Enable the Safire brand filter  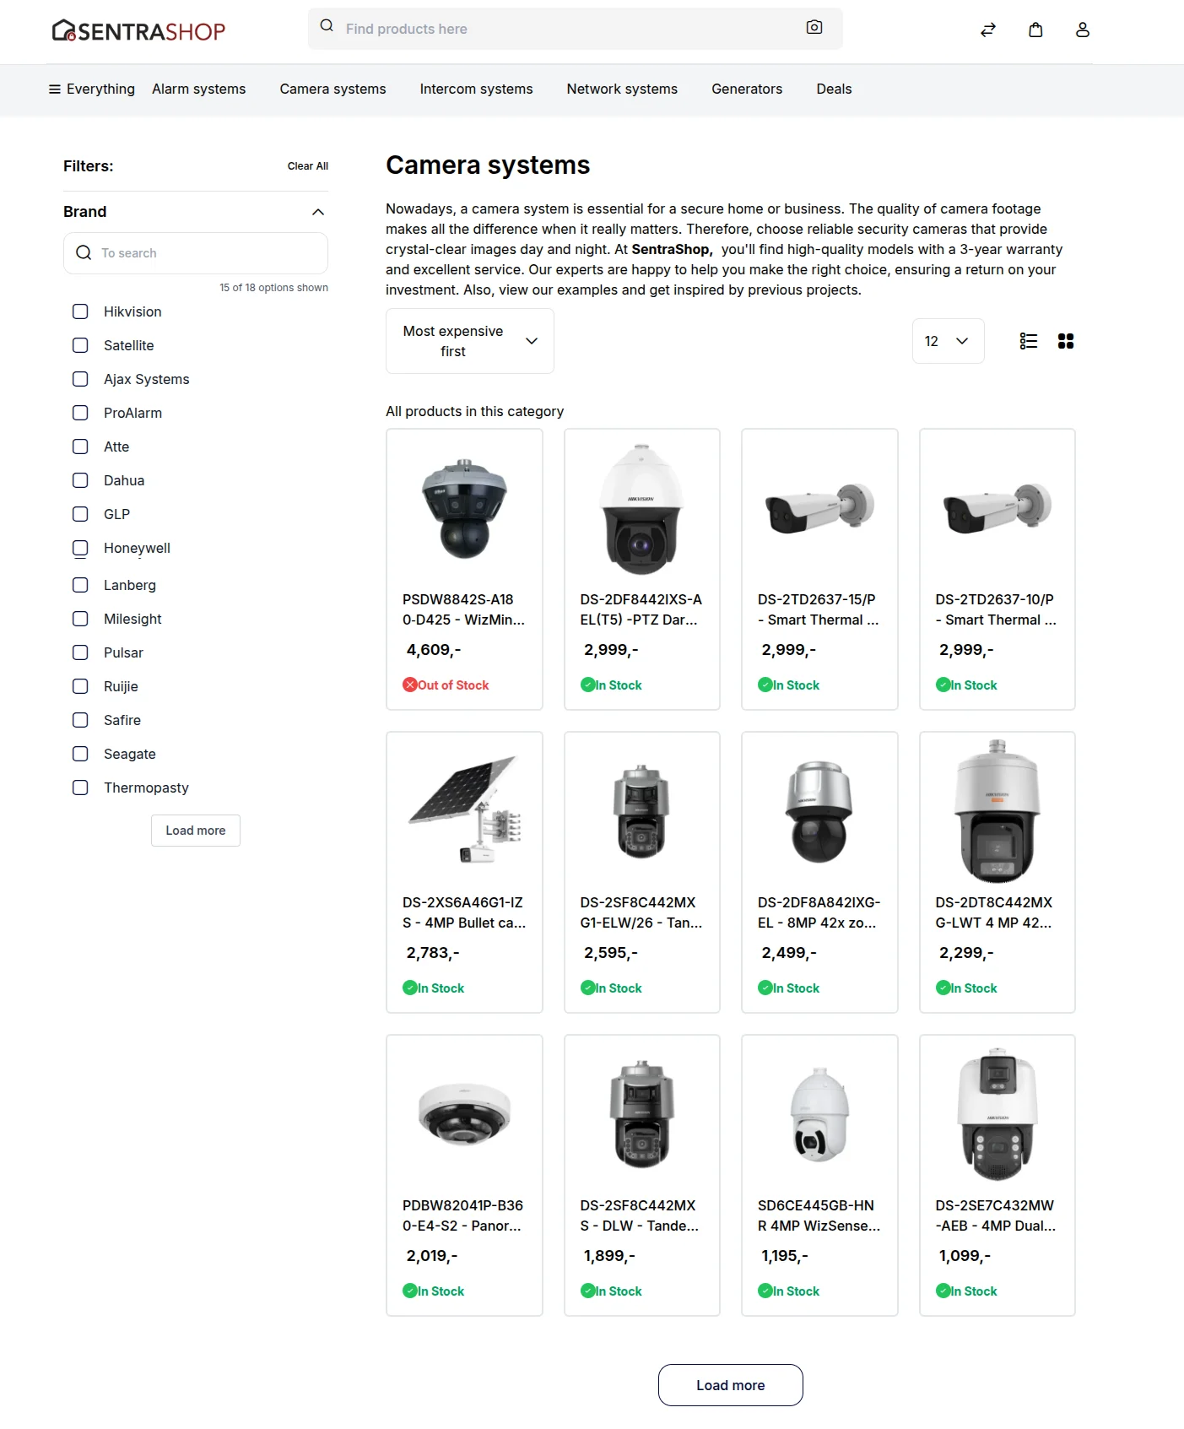click(80, 720)
